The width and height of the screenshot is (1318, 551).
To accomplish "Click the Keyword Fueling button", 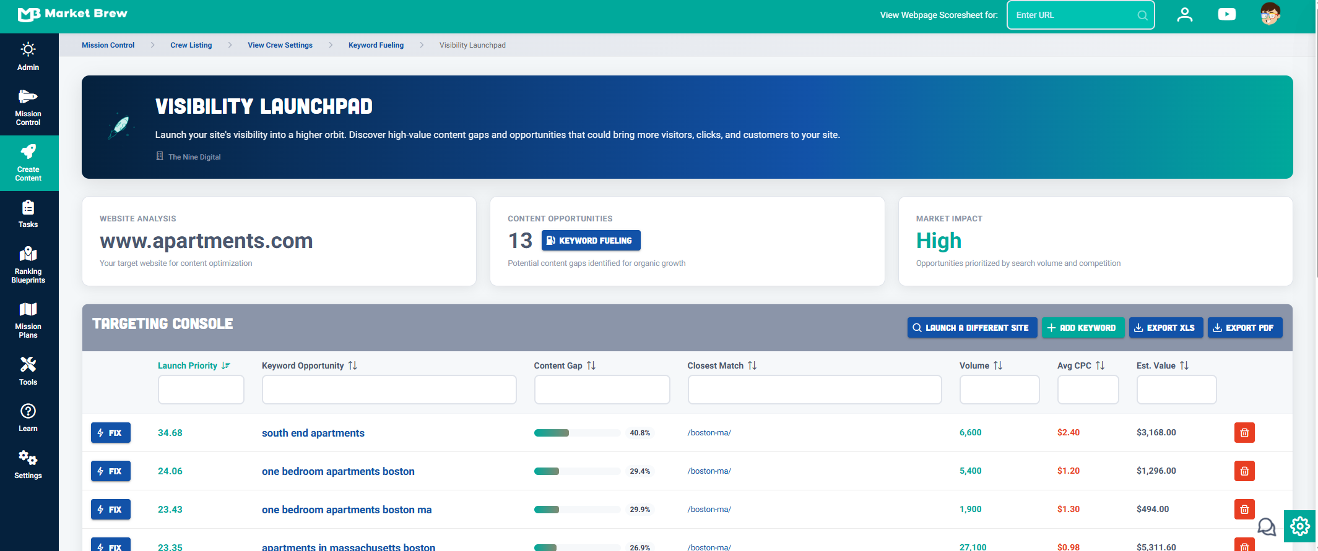I will pyautogui.click(x=591, y=241).
